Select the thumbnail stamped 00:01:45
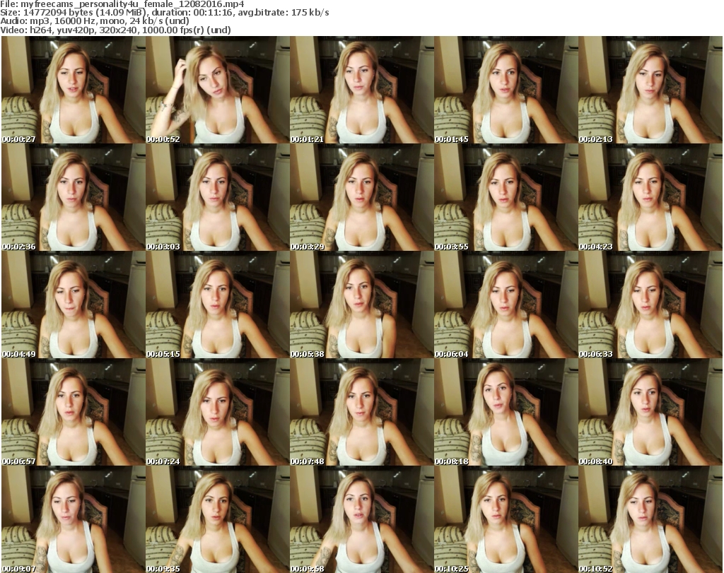 tap(506, 90)
